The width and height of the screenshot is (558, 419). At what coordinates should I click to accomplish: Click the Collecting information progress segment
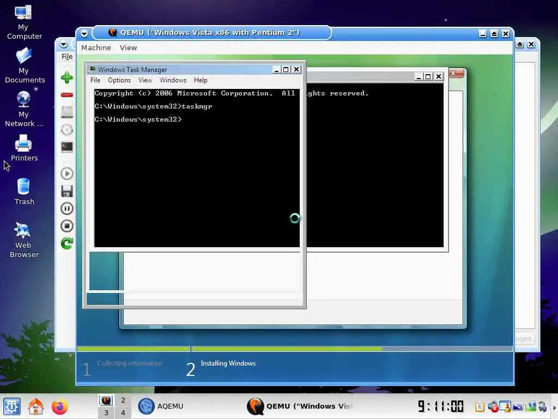pyautogui.click(x=133, y=349)
